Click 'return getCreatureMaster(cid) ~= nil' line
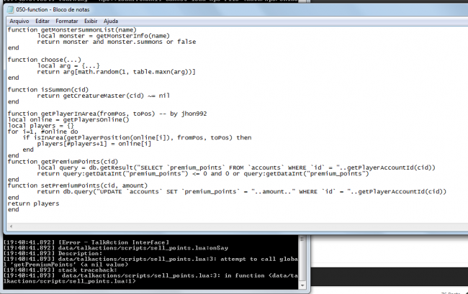 104,96
